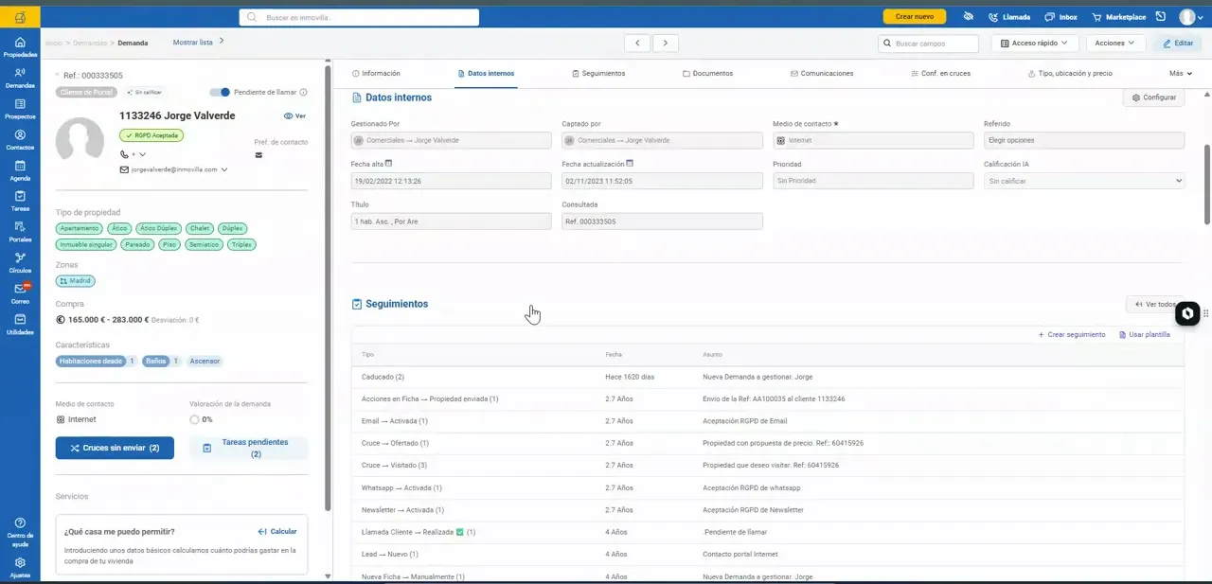Click the Crear nuevo button
The image size is (1212, 584).
(914, 16)
